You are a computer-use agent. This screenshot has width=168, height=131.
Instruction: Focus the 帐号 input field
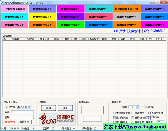(23, 112)
